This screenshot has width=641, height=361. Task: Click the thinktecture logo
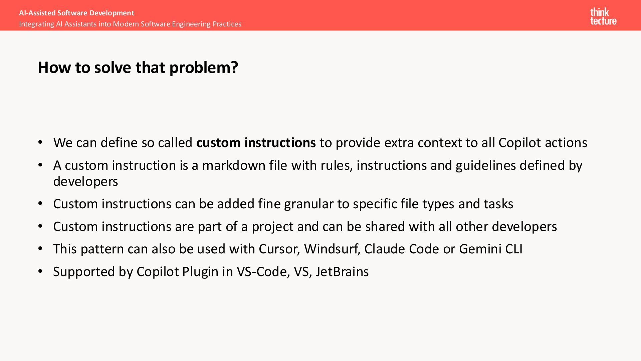click(x=603, y=17)
